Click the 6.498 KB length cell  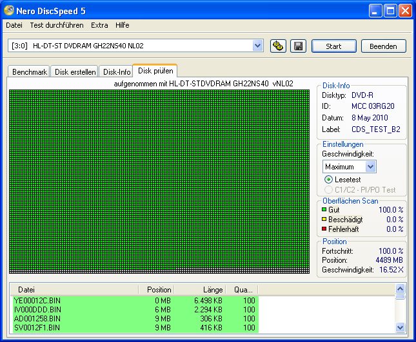click(x=208, y=301)
